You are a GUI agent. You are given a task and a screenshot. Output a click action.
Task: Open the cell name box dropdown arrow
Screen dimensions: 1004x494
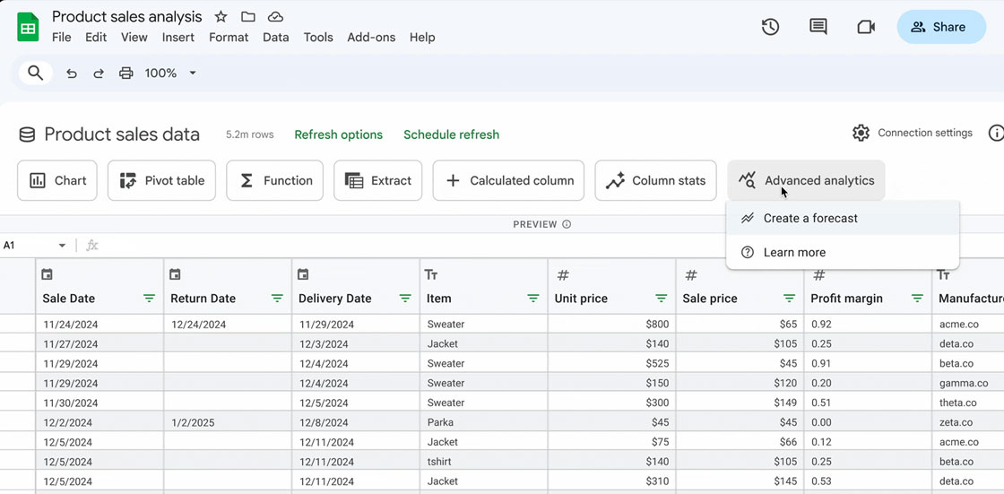point(62,246)
